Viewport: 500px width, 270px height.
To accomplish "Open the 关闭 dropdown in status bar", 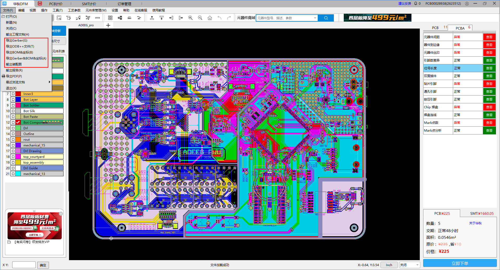I will click(410, 265).
